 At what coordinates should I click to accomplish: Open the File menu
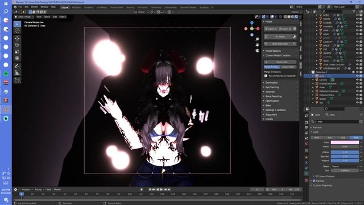(x=20, y=7)
